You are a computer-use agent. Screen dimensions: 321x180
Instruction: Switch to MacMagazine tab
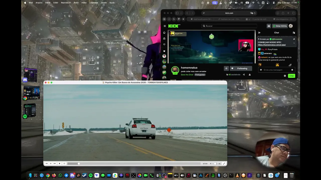[283, 19]
